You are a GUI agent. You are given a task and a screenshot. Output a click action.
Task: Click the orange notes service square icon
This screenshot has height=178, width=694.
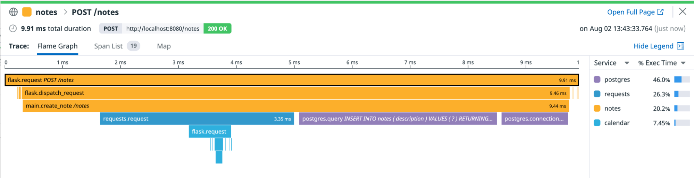(27, 12)
